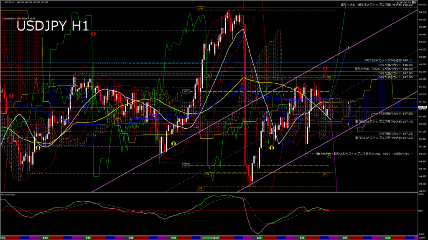428x240 pixels.
Task: Select the YDO level tag
Action: tap(186, 165)
